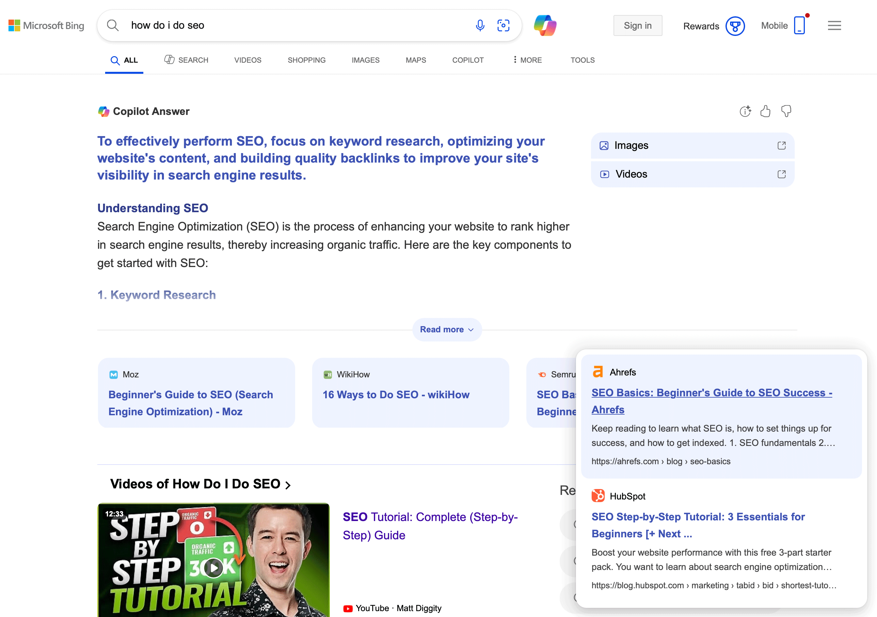Give a thumbs up to the Copilot Answer
This screenshot has width=877, height=617.
(x=766, y=111)
